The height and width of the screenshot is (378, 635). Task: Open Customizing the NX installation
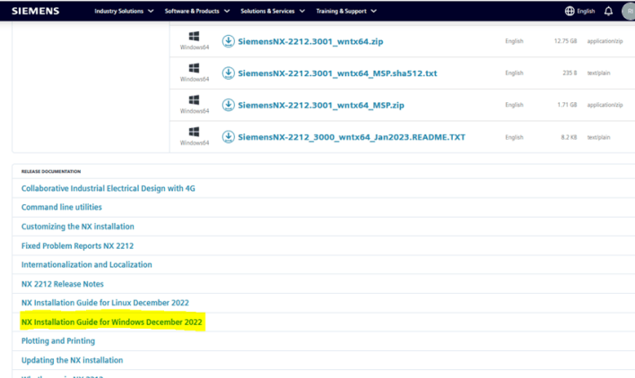coord(78,227)
